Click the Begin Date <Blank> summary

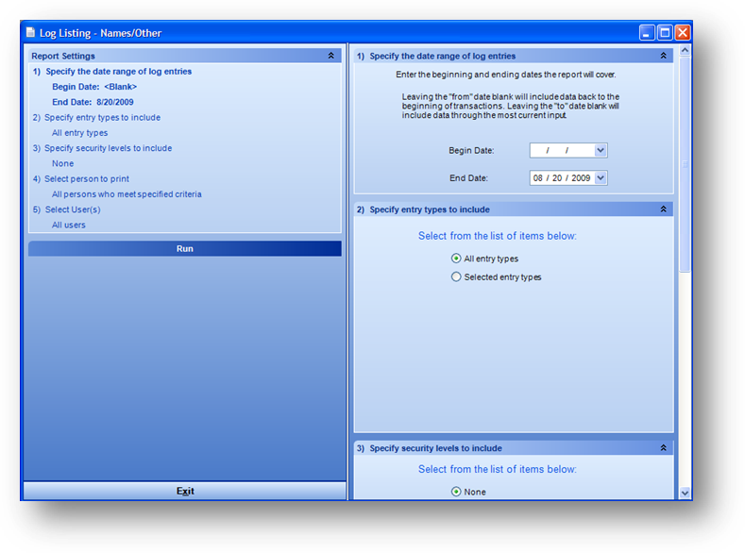point(94,87)
